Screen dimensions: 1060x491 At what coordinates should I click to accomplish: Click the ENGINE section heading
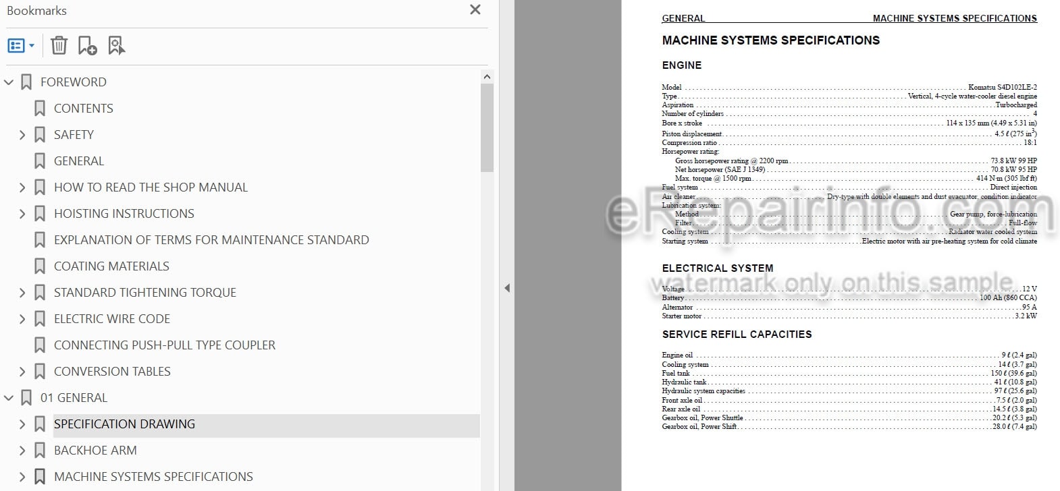[682, 65]
